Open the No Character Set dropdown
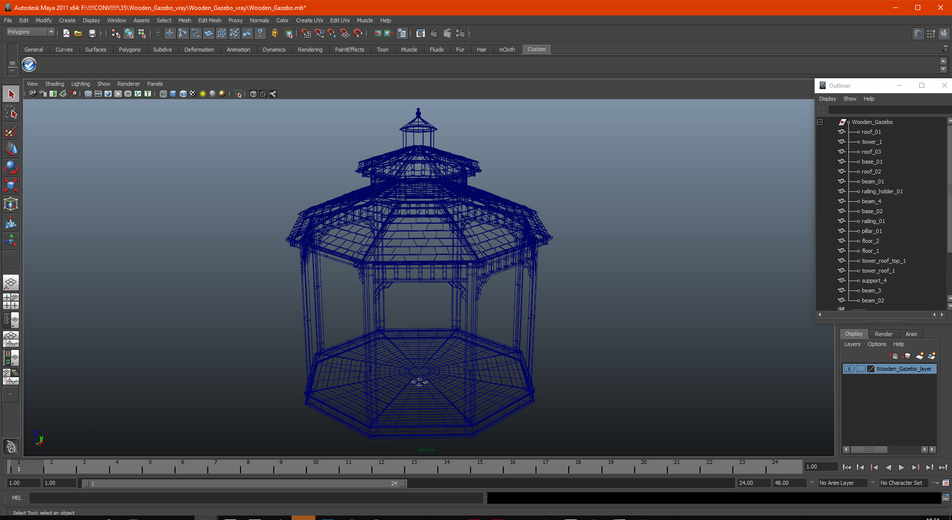 coord(903,483)
